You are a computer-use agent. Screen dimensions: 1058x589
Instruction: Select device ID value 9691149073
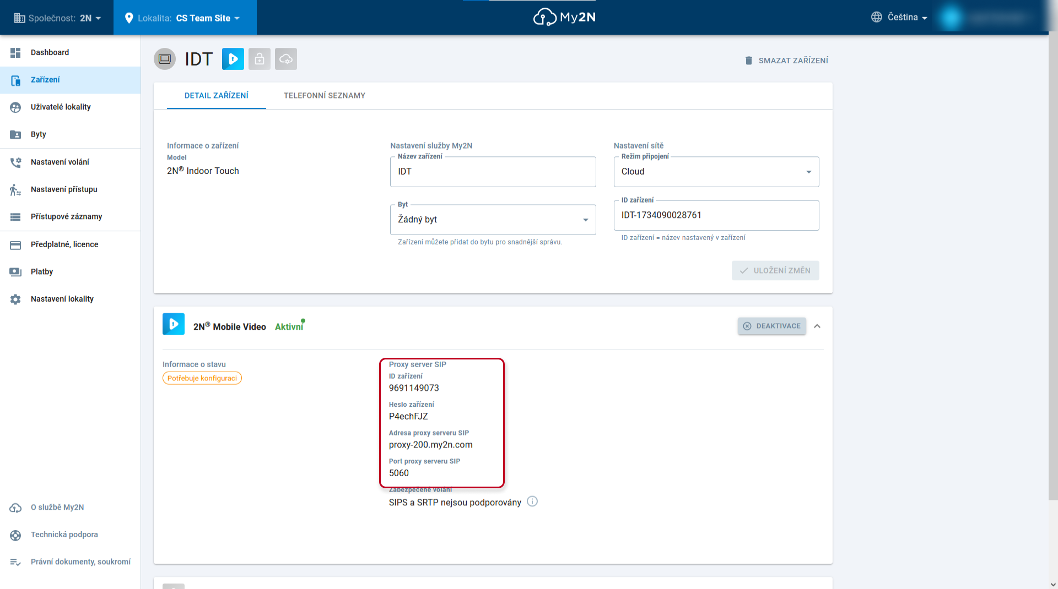(x=414, y=389)
